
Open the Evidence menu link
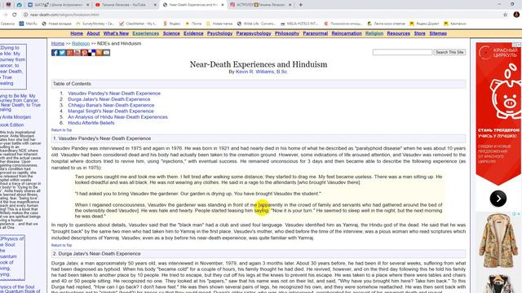coord(193,33)
